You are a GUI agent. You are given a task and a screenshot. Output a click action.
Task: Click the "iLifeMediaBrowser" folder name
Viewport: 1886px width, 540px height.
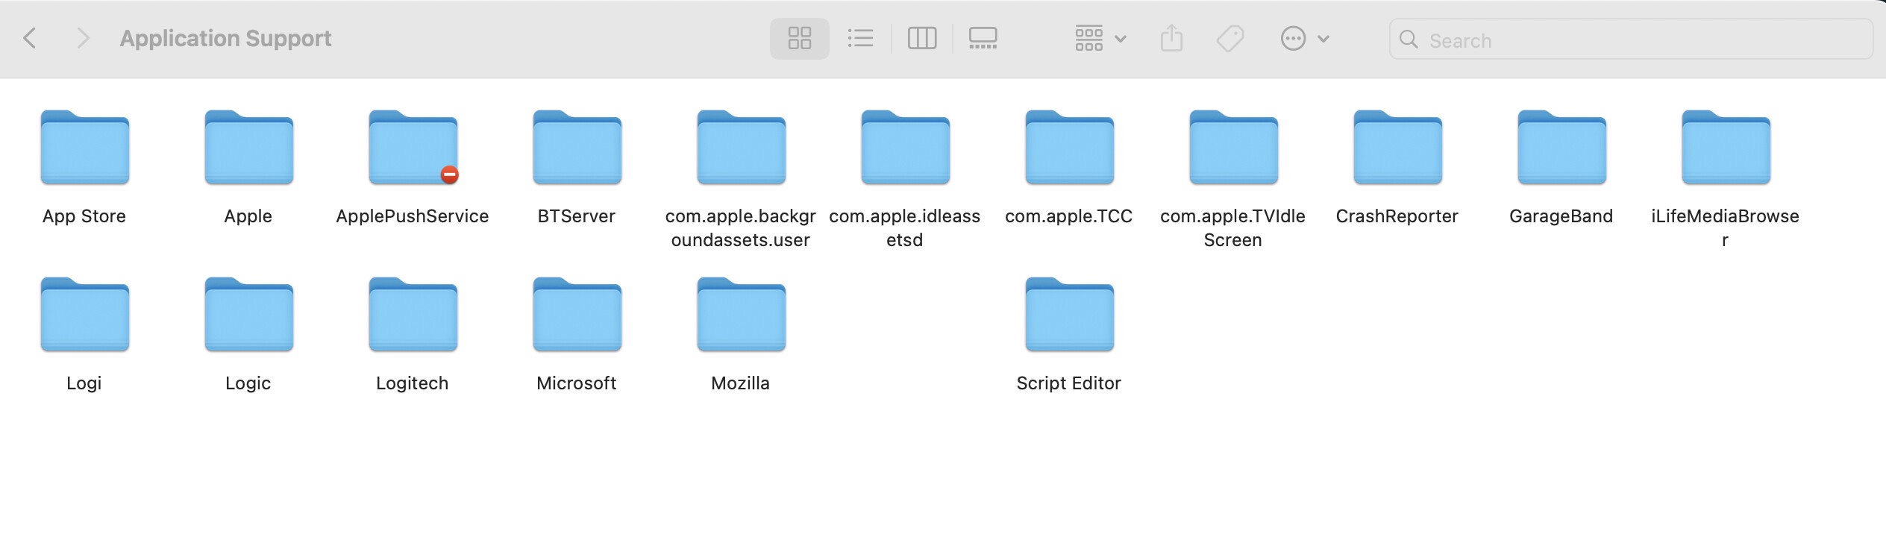click(x=1726, y=228)
